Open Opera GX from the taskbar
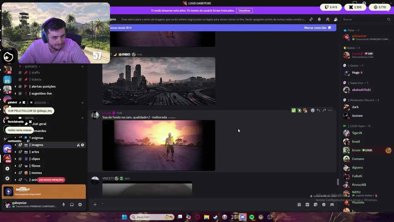The width and height of the screenshot is (394, 222). click(198, 217)
